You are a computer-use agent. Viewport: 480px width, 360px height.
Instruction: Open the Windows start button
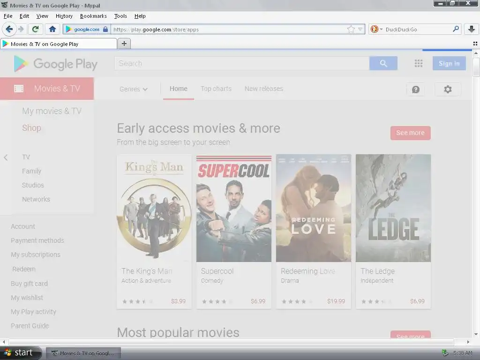coord(21,352)
